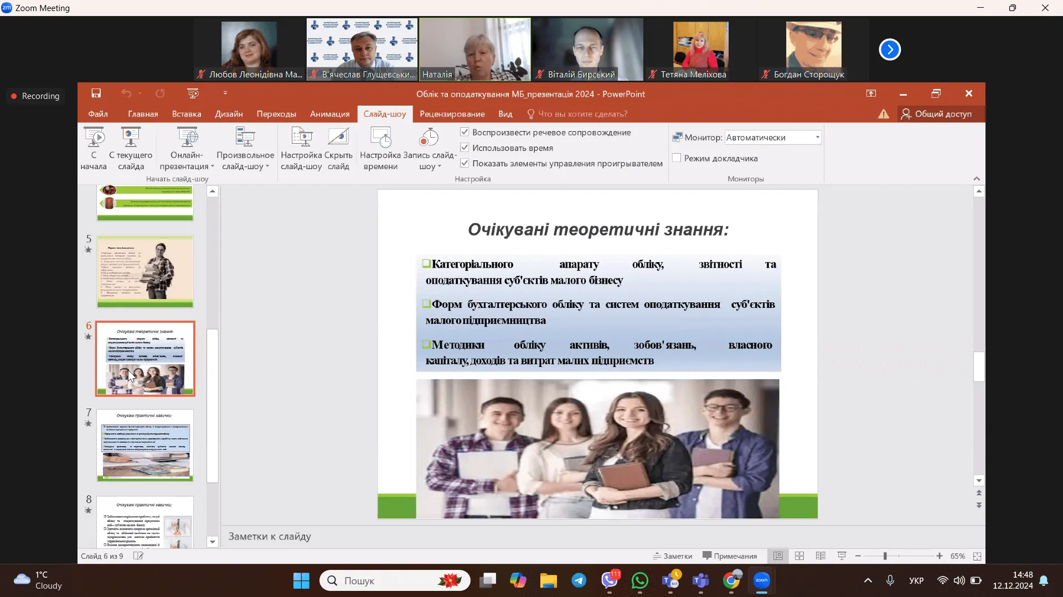The height and width of the screenshot is (597, 1063).
Task: Switch to Slide Sorter view icon
Action: (x=799, y=556)
